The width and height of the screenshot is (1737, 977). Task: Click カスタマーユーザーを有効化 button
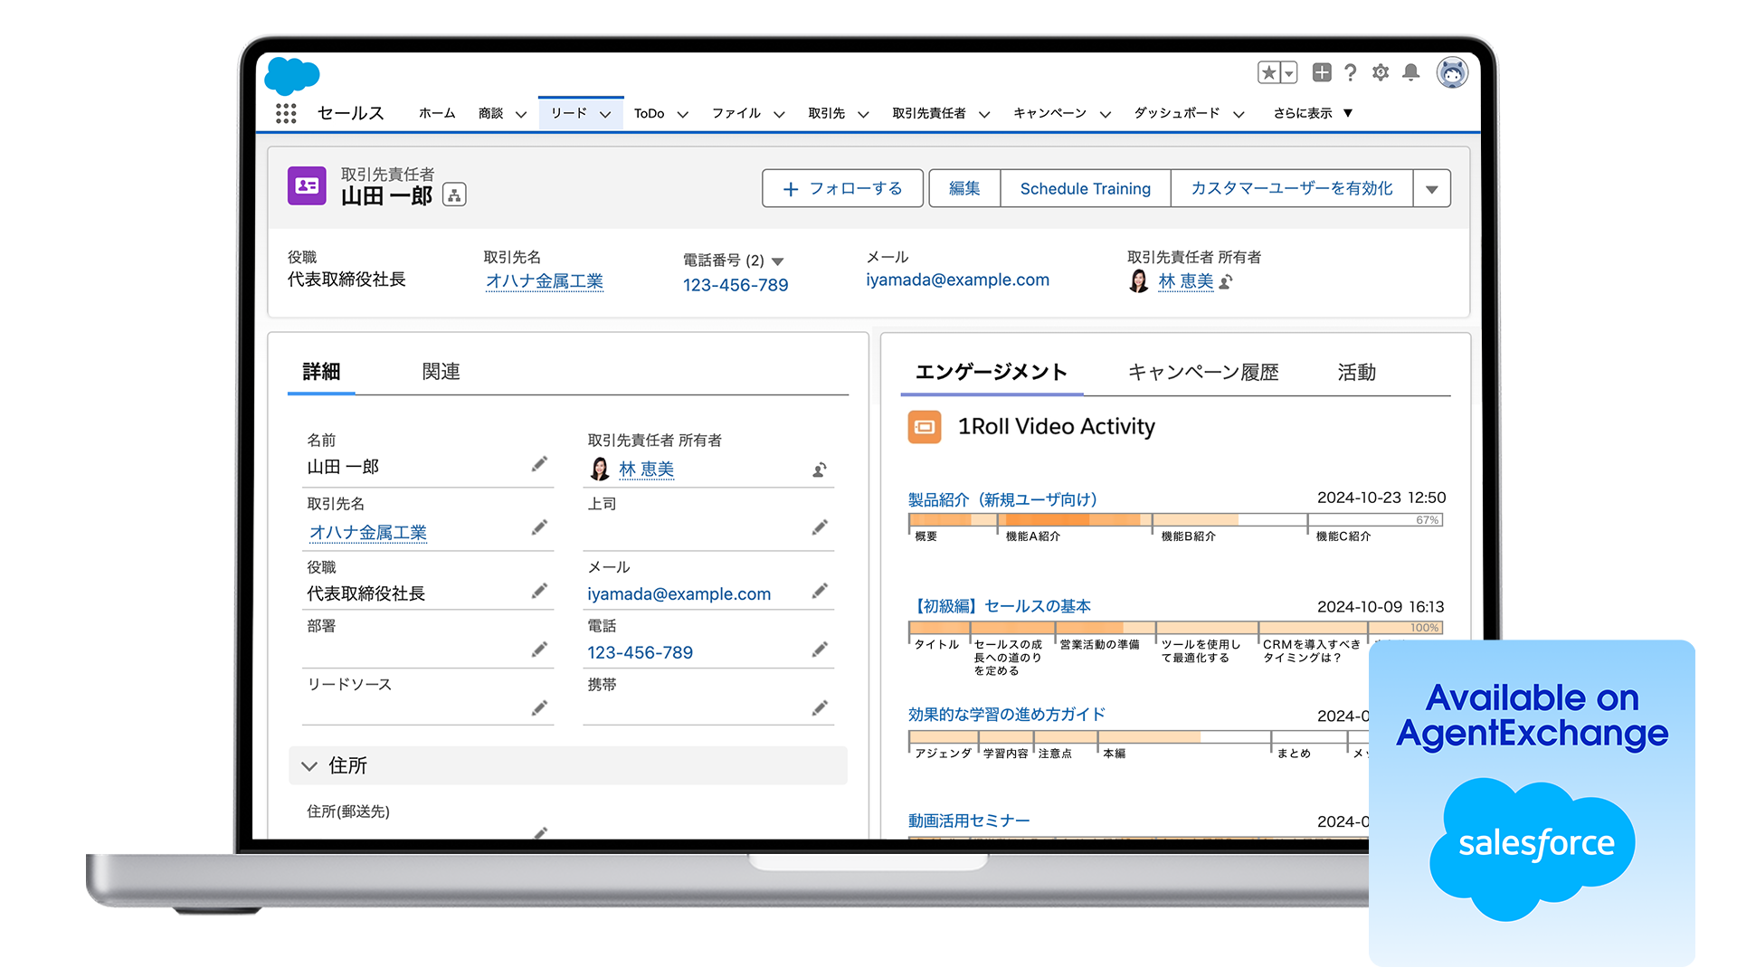click(1292, 188)
